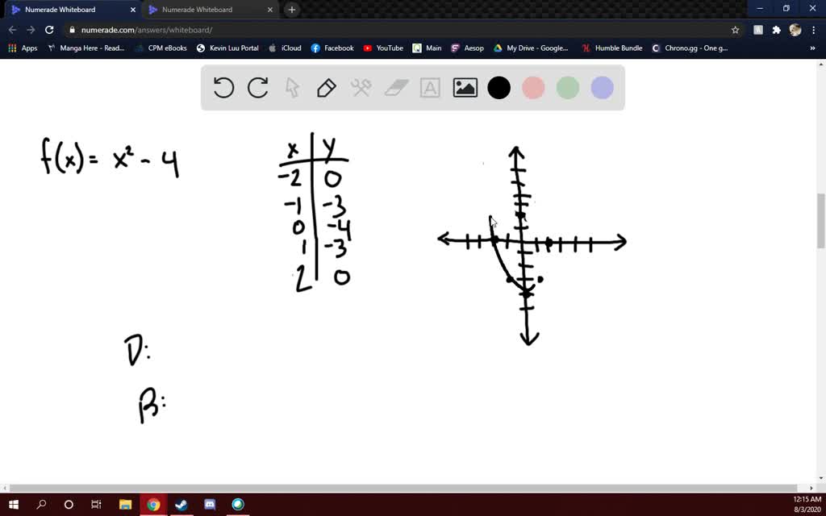
Task: Open the YouTube bookmark
Action: 383,48
